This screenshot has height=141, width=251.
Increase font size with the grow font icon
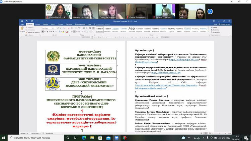pyautogui.click(x=58, y=28)
